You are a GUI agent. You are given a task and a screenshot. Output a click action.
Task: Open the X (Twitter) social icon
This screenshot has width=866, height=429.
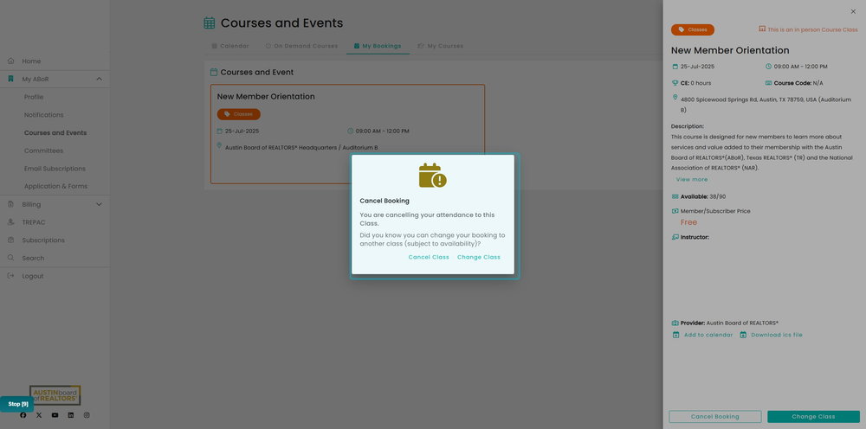(x=39, y=415)
